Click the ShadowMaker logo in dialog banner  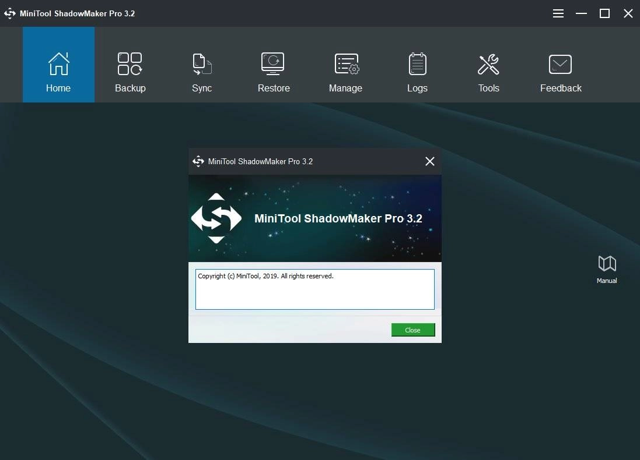click(216, 218)
